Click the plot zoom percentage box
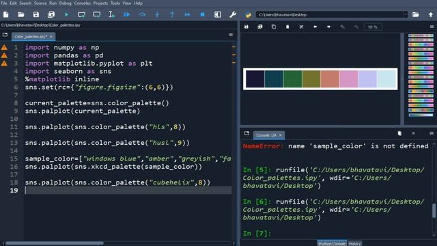Image resolution: width=437 pixels, height=246 pixels. (373, 27)
